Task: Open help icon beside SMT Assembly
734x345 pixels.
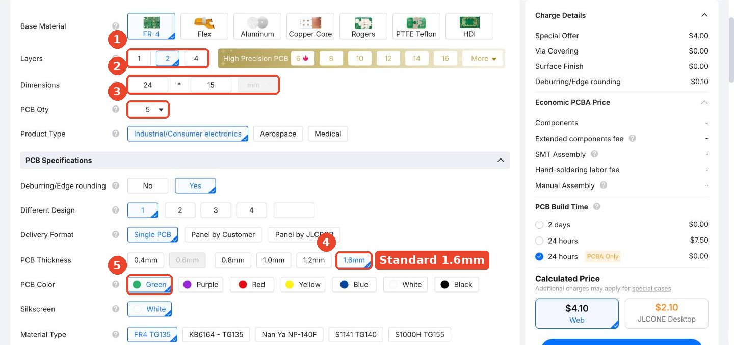Action: [594, 154]
